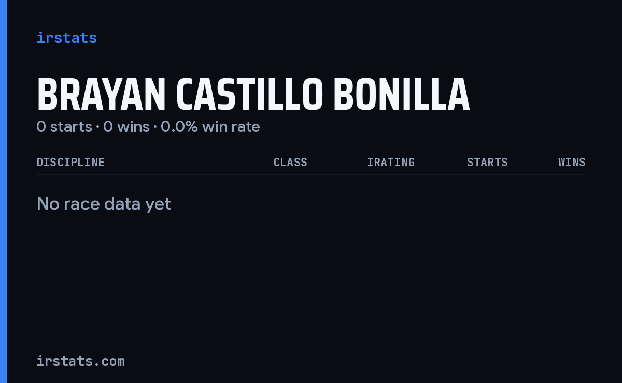Click the blank header gap between DISCIPLINE and CLASS

(189, 163)
